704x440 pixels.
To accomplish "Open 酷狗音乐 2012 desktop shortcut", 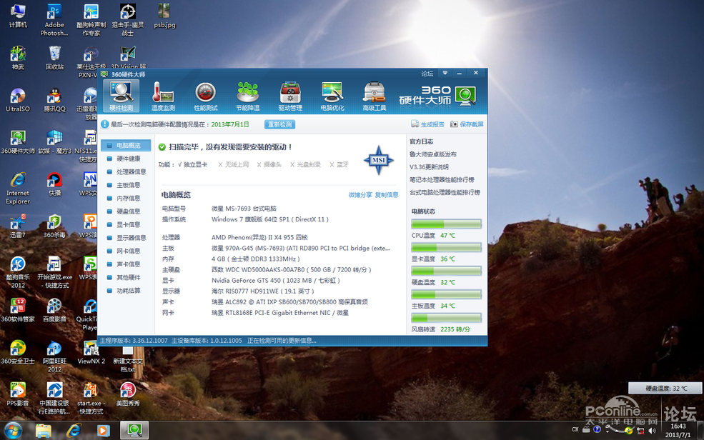I will (x=18, y=272).
